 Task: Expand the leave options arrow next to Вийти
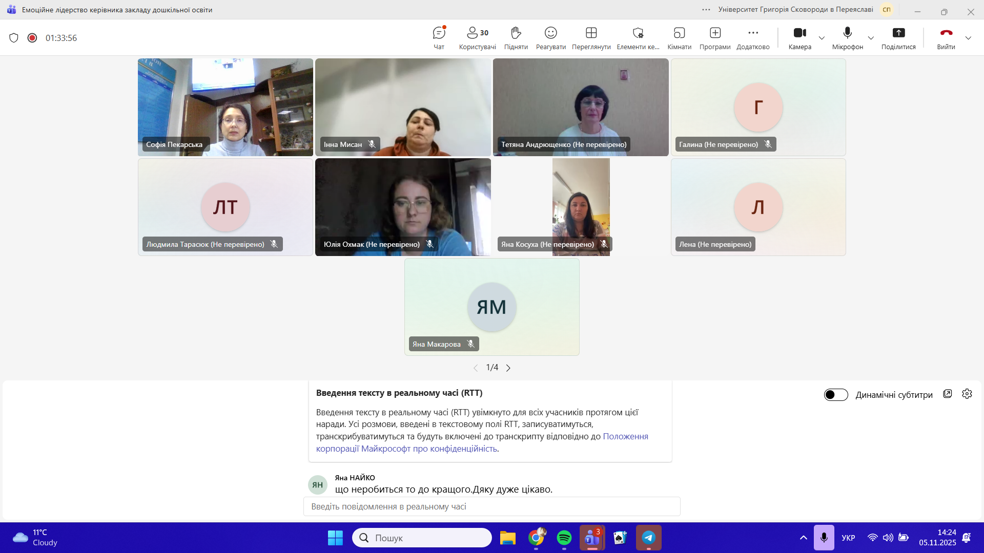(x=968, y=38)
